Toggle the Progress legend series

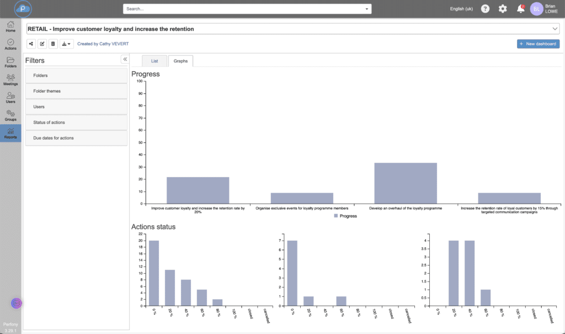point(345,216)
